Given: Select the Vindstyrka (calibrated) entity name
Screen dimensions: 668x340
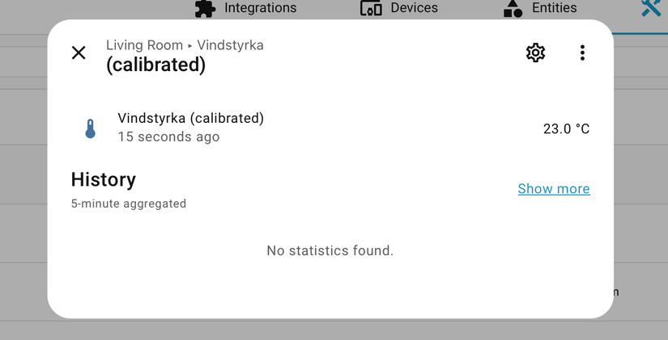Looking at the screenshot, I should click(190, 119).
